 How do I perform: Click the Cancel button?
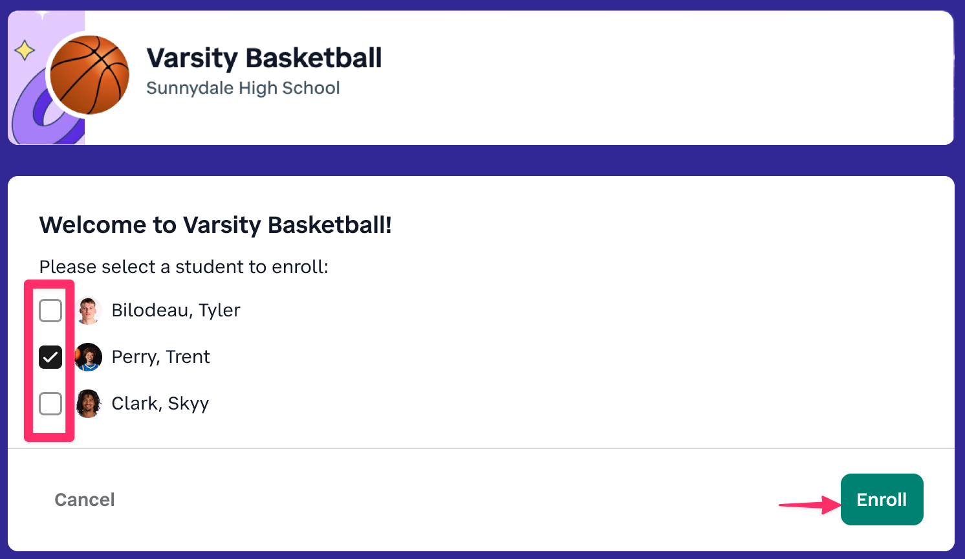point(85,499)
